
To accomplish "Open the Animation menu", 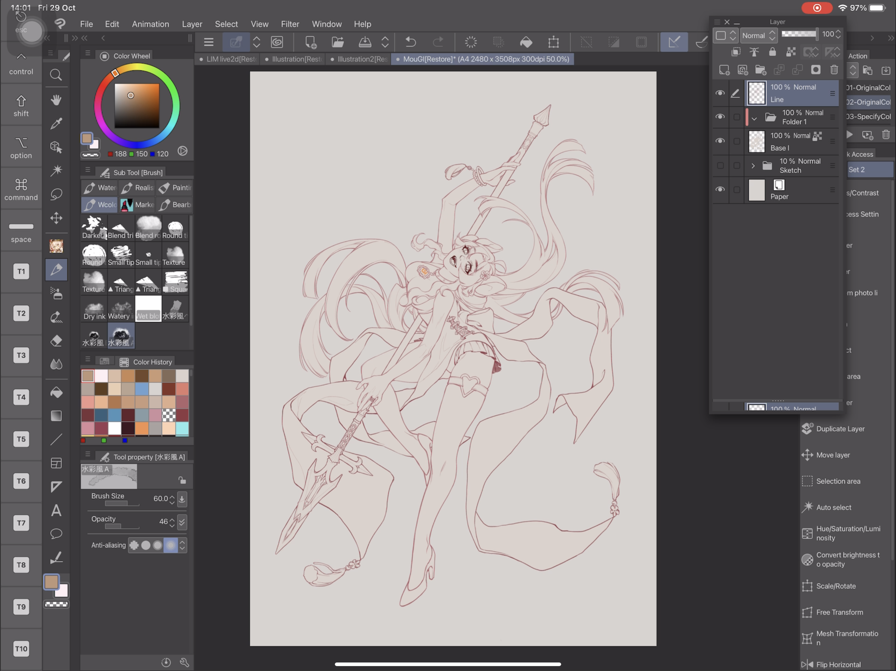I will 150,24.
